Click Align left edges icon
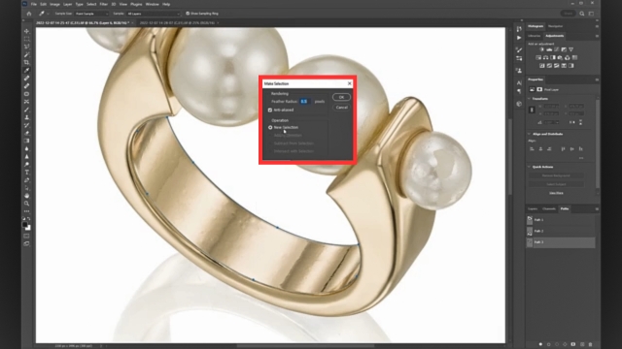Screen dimensions: 622x349 coord(532,149)
